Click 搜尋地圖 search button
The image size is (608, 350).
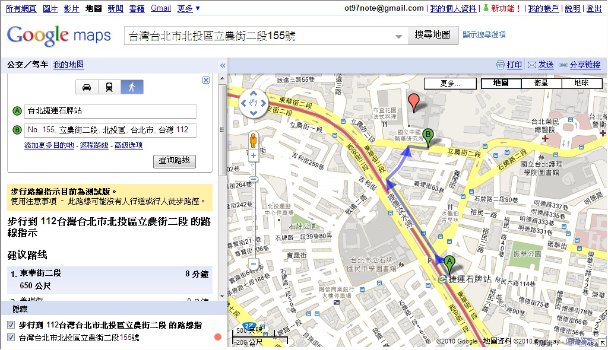433,35
